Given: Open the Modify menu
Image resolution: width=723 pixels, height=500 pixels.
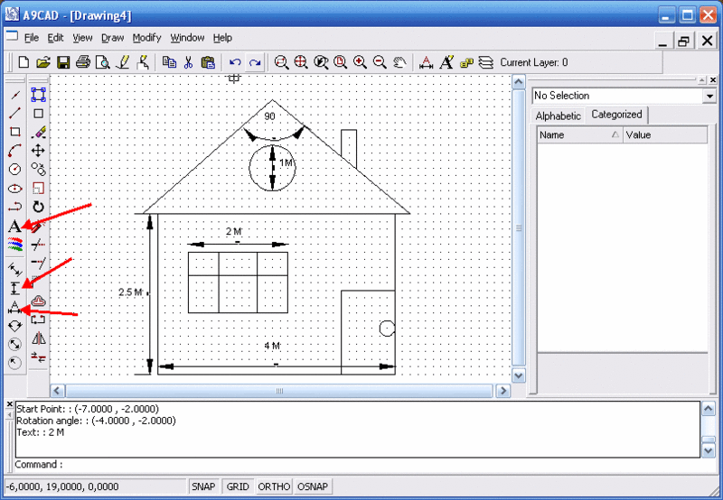Looking at the screenshot, I should pos(146,38).
